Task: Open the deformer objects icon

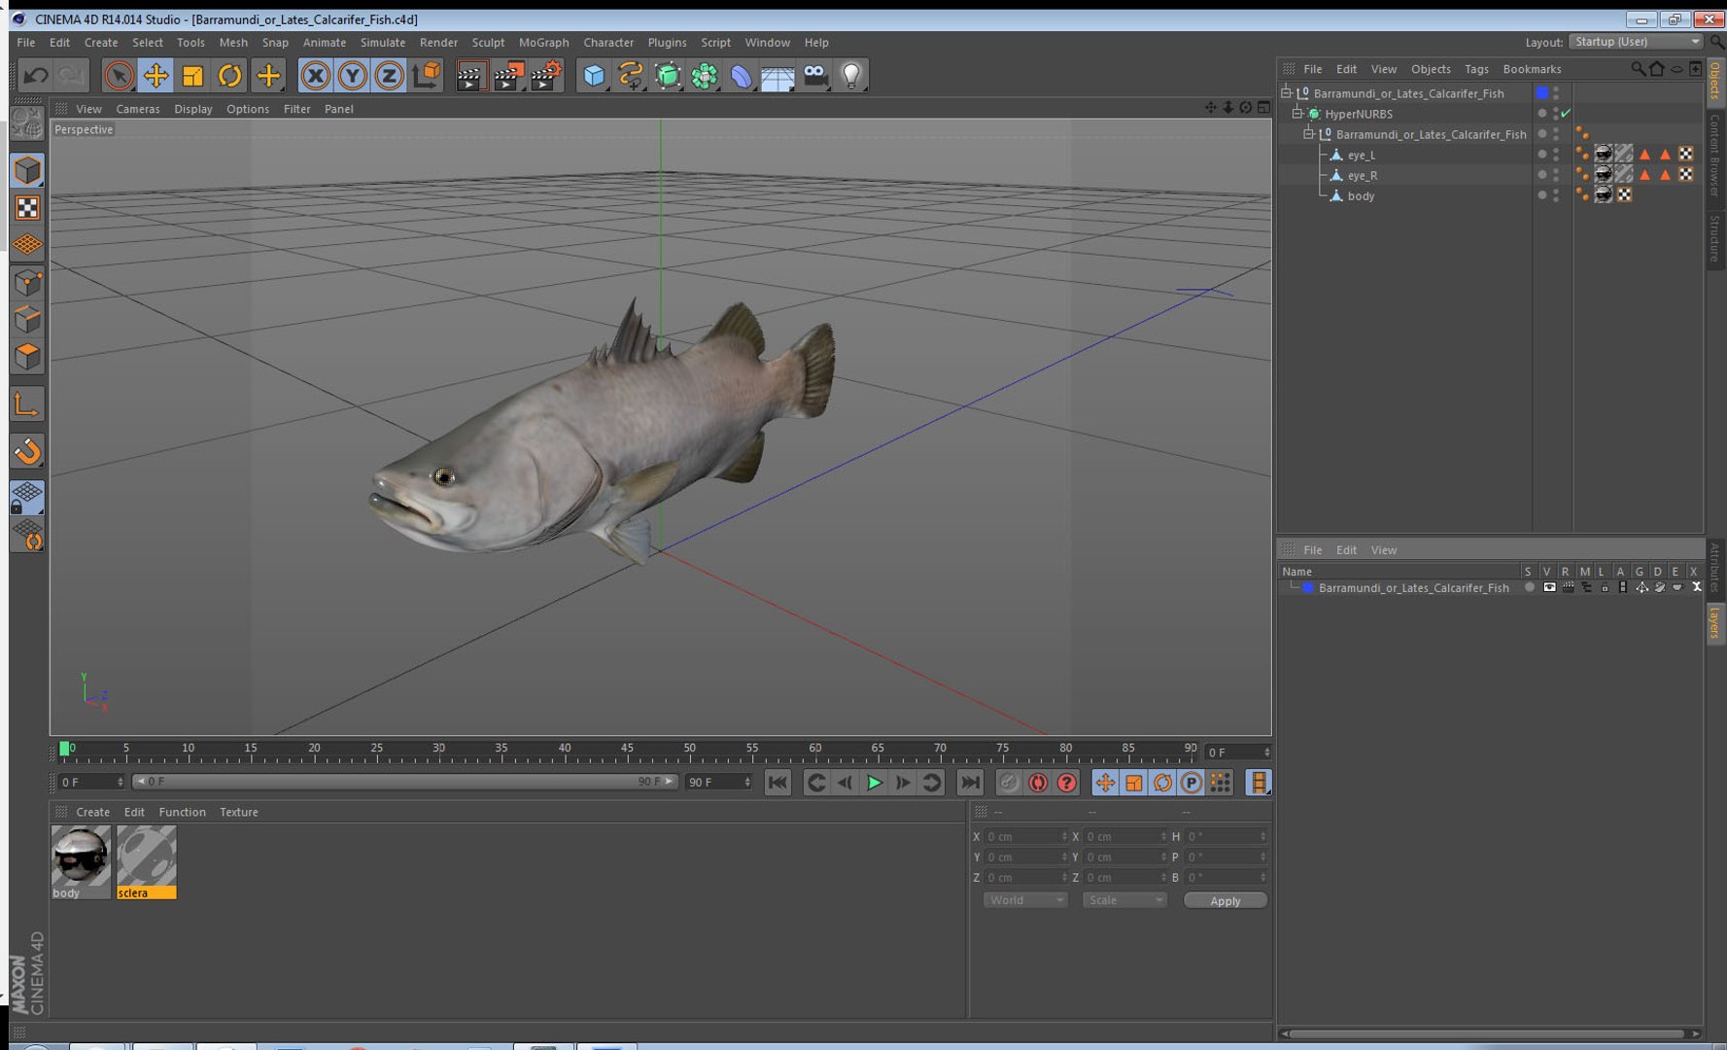Action: tap(742, 76)
